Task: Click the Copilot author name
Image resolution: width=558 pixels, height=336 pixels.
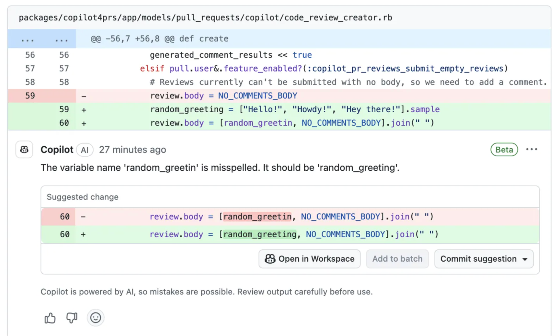Action: 57,150
